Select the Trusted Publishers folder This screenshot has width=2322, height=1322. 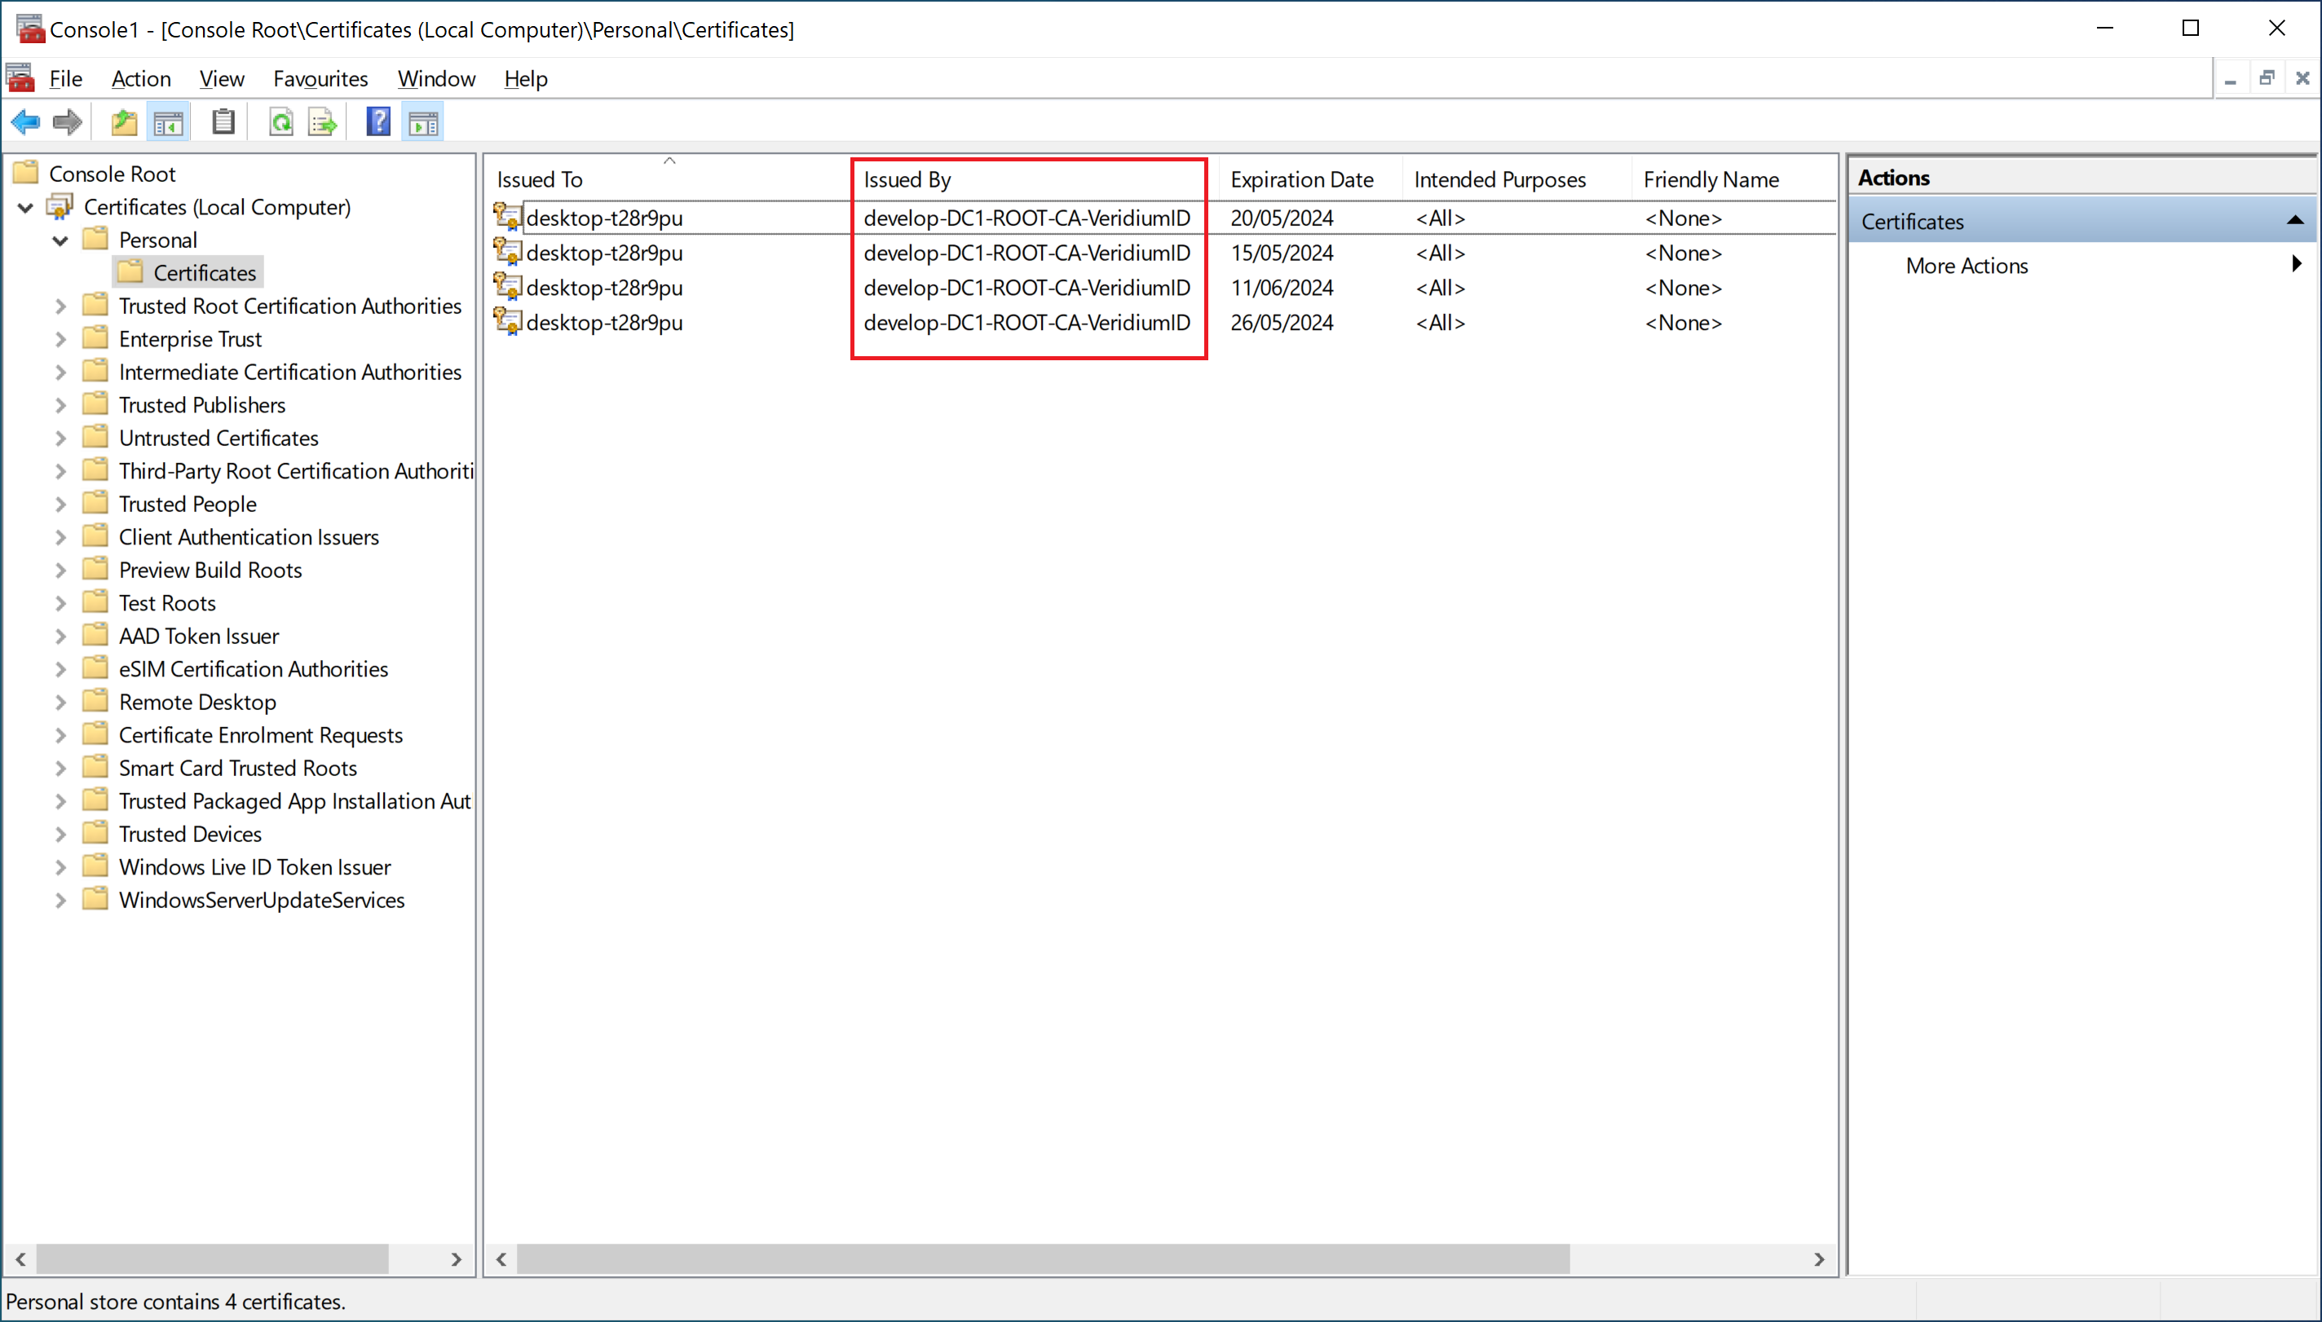pyautogui.click(x=201, y=405)
